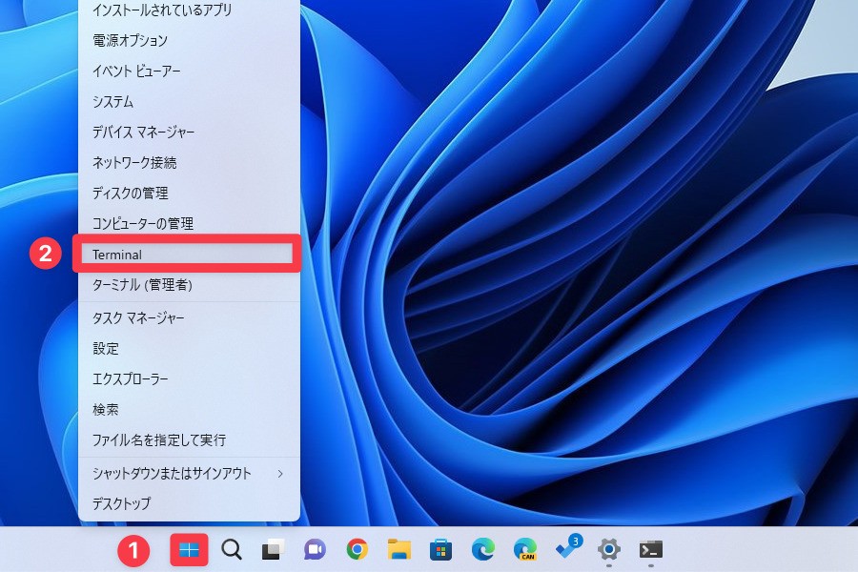The width and height of the screenshot is (858, 572).
Task: Open 設定 from the context menu
Action: pos(190,348)
